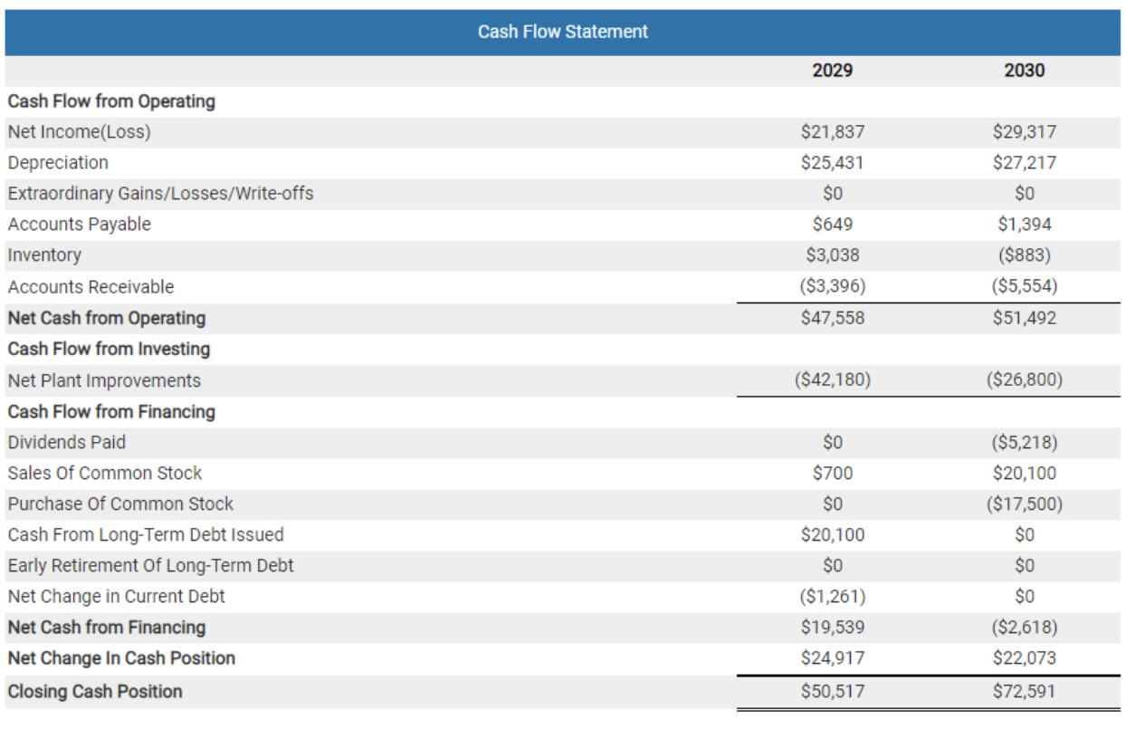Click the Purchase Of Common Stock 2030 value
Screen dimensions: 1126x730
1023,504
